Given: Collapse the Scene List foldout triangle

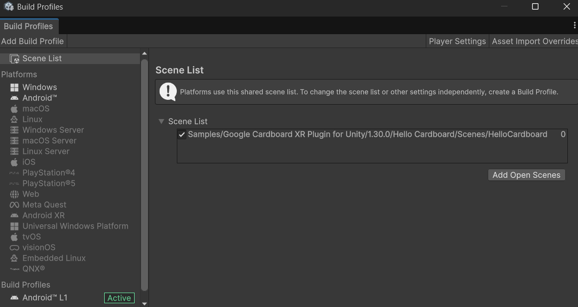Looking at the screenshot, I should [161, 122].
